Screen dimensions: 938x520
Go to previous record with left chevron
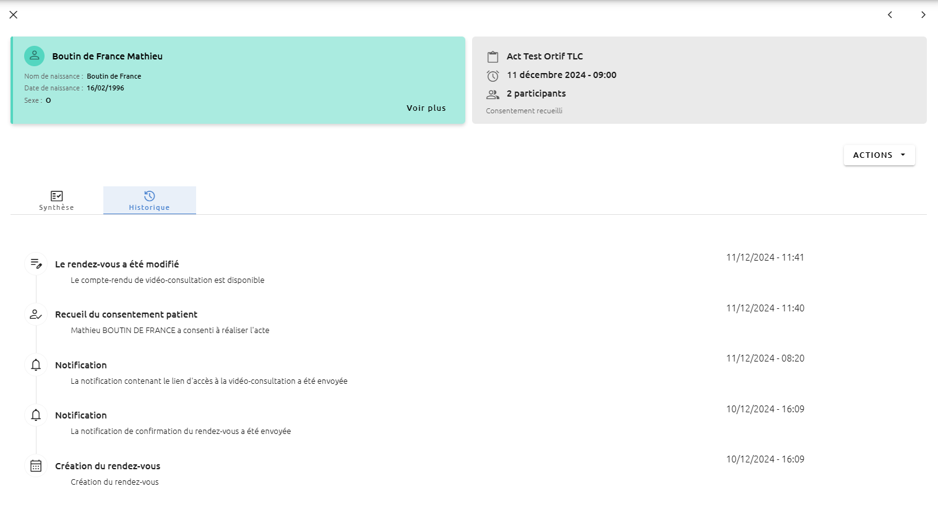[890, 15]
